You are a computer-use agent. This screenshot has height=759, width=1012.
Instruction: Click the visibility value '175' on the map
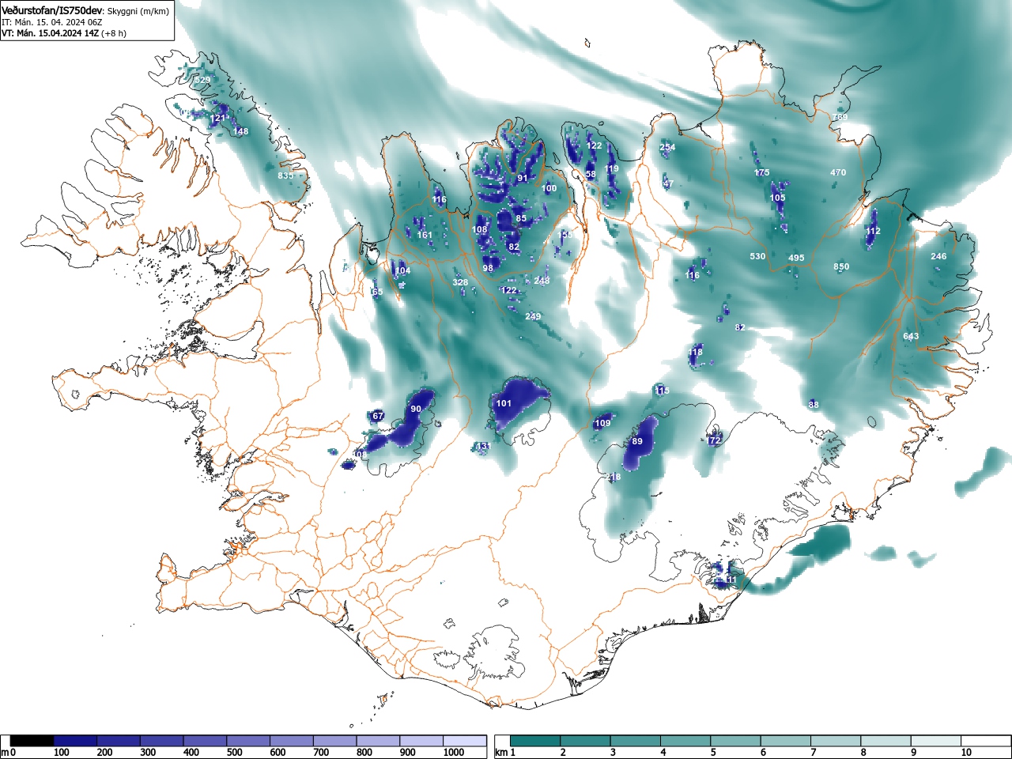pos(761,172)
